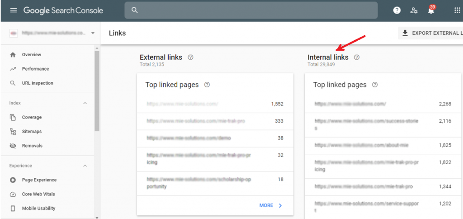Click help icon in Internal Top linked pages
The image size is (463, 219).
375,85
